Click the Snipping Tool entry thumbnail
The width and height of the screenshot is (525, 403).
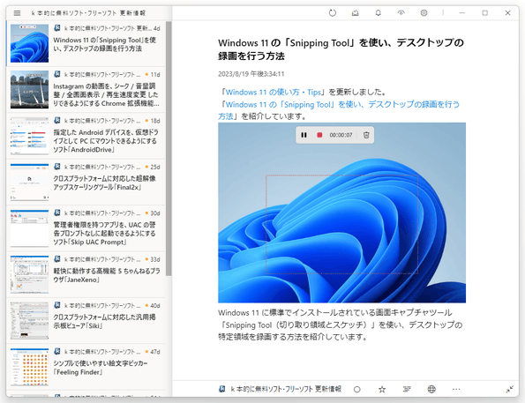(x=29, y=43)
